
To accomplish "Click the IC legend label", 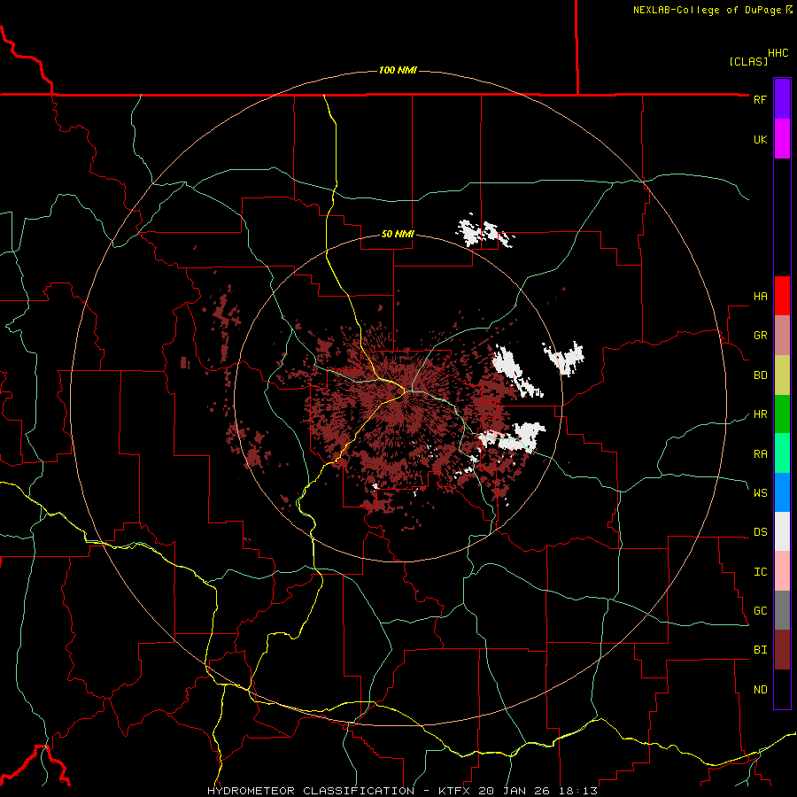I will [x=760, y=572].
